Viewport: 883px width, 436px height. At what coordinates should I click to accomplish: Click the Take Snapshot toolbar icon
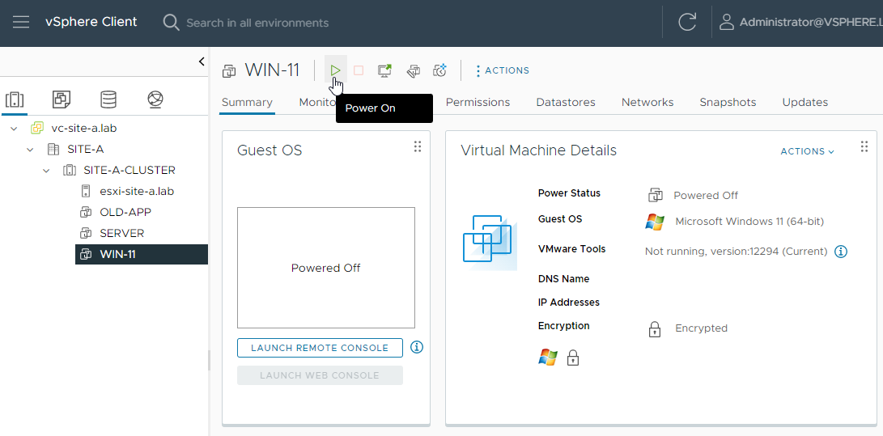click(439, 70)
